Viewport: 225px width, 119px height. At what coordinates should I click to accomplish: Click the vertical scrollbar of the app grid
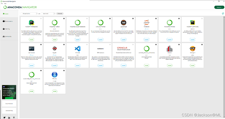click(224, 67)
